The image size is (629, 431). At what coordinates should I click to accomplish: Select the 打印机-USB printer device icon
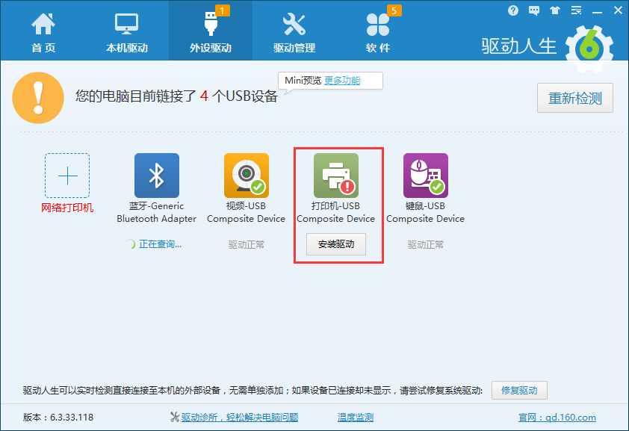pyautogui.click(x=336, y=176)
